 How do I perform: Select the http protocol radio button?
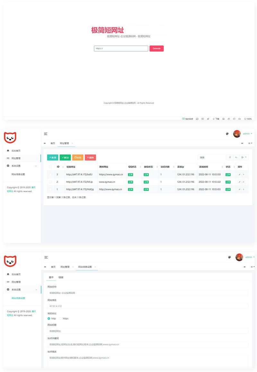49,318
